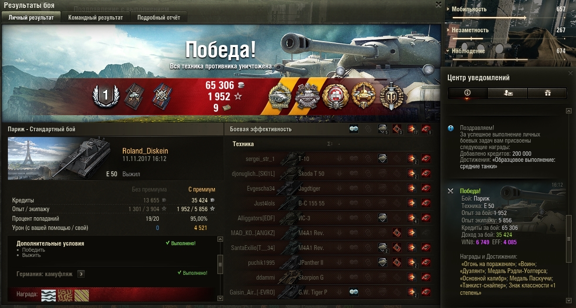Screen dimensions: 576x308
Task: Open the gifts tab icon in notification center
Action: (x=547, y=93)
